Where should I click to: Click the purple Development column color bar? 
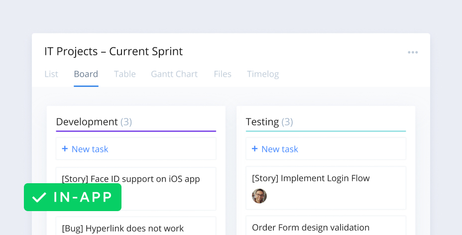(136, 131)
